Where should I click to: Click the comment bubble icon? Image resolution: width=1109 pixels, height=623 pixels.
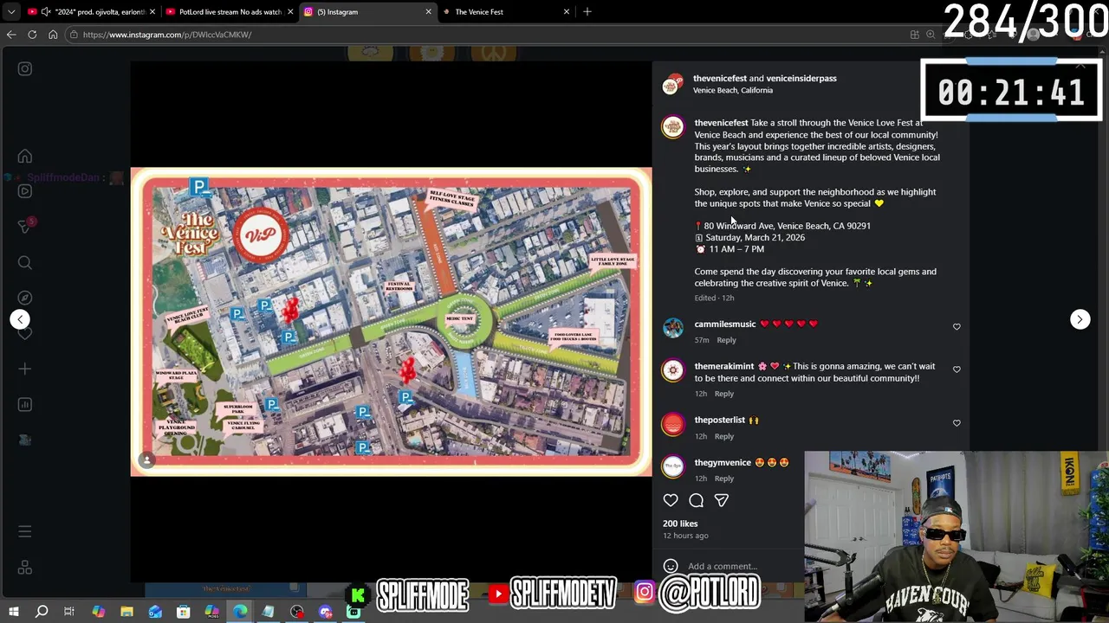[696, 500]
